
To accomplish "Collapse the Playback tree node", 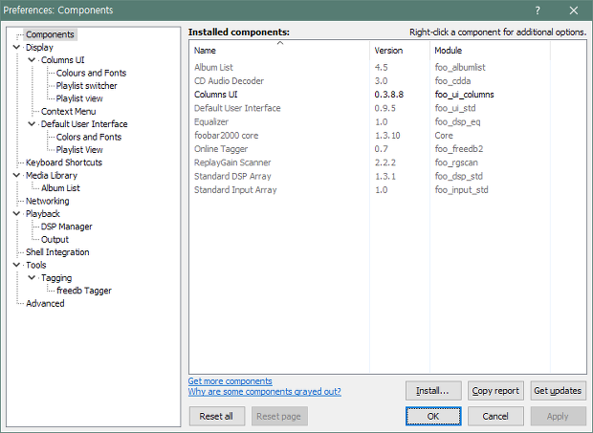I will 16,213.
